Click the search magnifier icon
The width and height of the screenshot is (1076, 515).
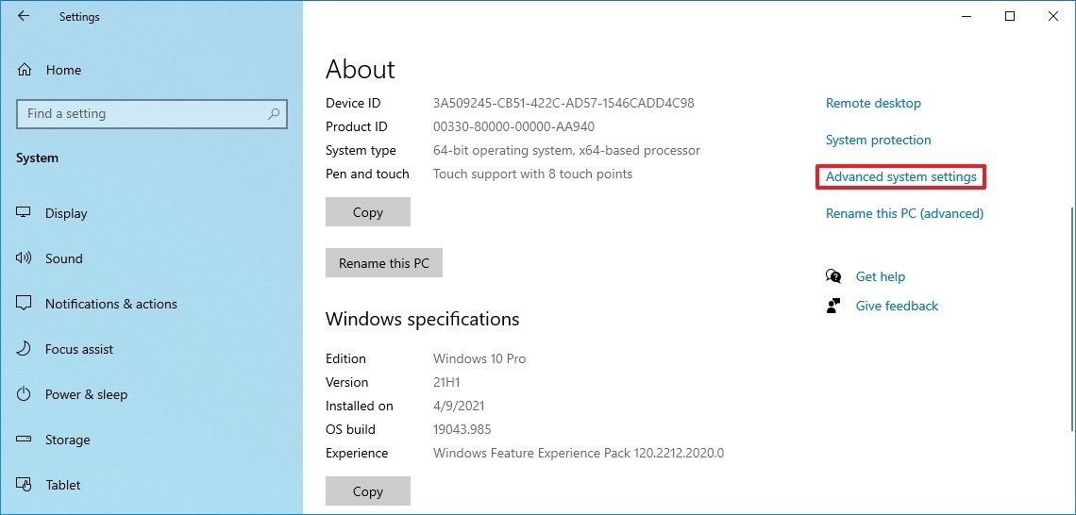(x=274, y=114)
